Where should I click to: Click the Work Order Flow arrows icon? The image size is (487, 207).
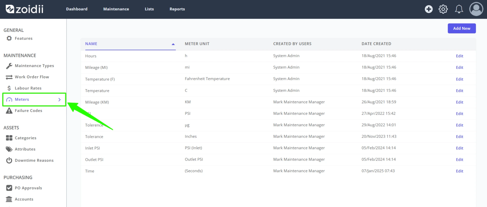pyautogui.click(x=9, y=77)
